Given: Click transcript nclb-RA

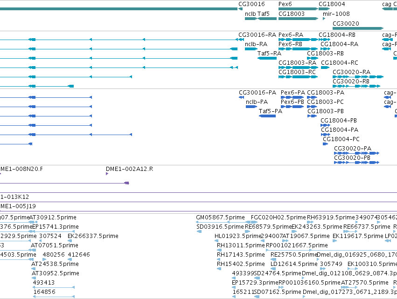Looking at the screenshot, I should [256, 44].
